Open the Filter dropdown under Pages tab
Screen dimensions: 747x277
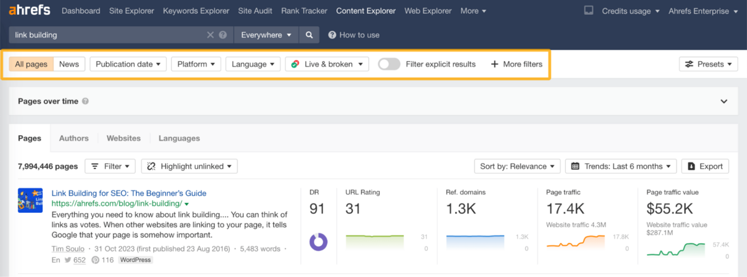tap(110, 166)
